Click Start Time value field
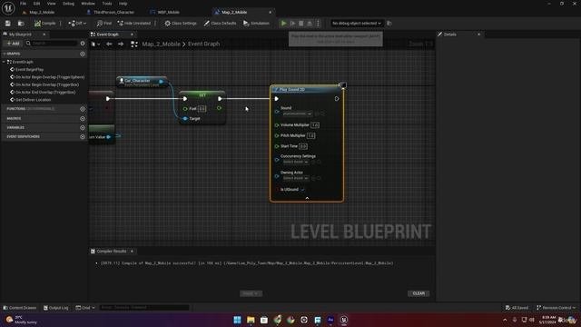 (302, 146)
